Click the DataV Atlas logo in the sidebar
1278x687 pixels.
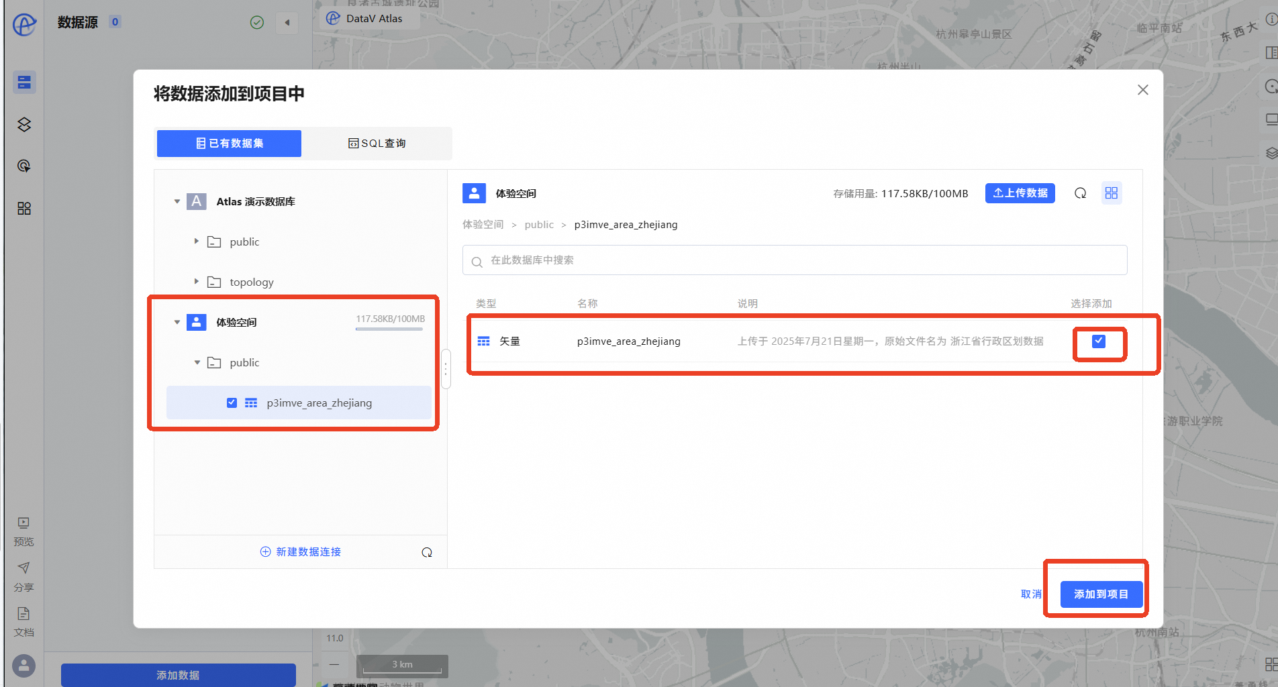[24, 24]
